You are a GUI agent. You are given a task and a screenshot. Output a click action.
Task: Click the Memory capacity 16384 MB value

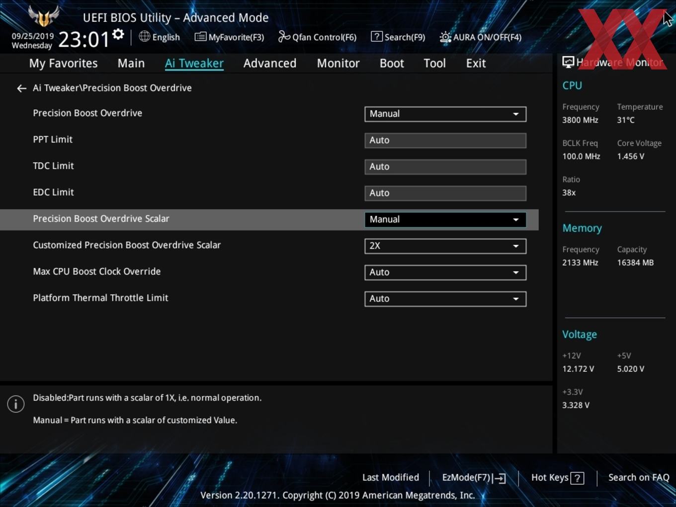point(635,263)
